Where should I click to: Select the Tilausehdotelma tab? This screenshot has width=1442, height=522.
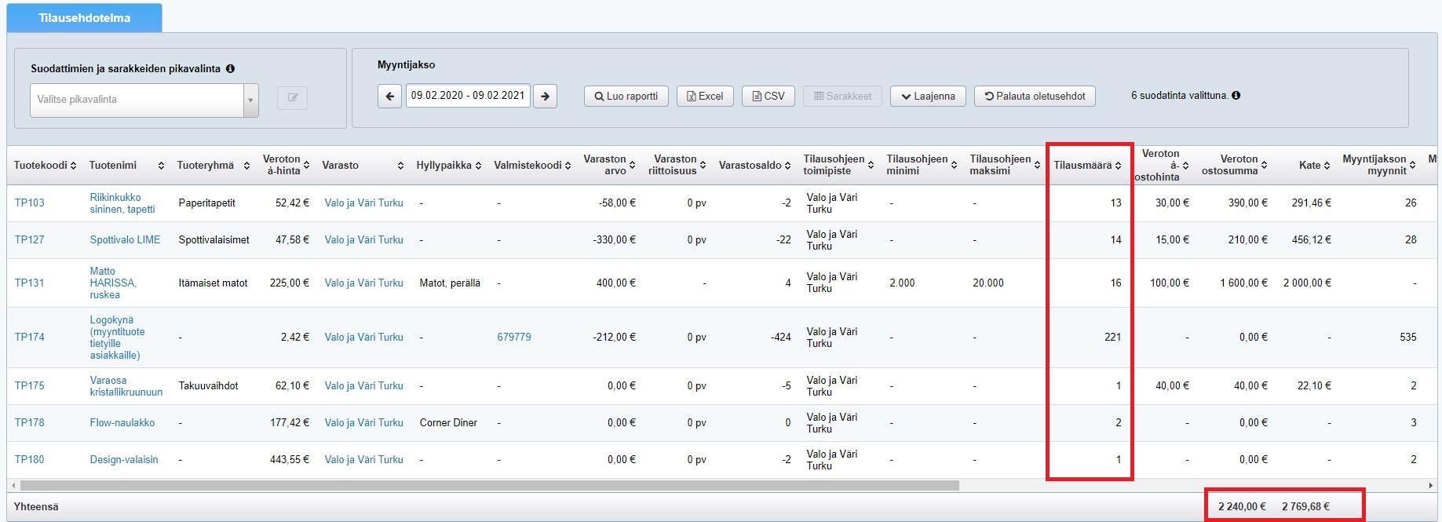[x=85, y=18]
